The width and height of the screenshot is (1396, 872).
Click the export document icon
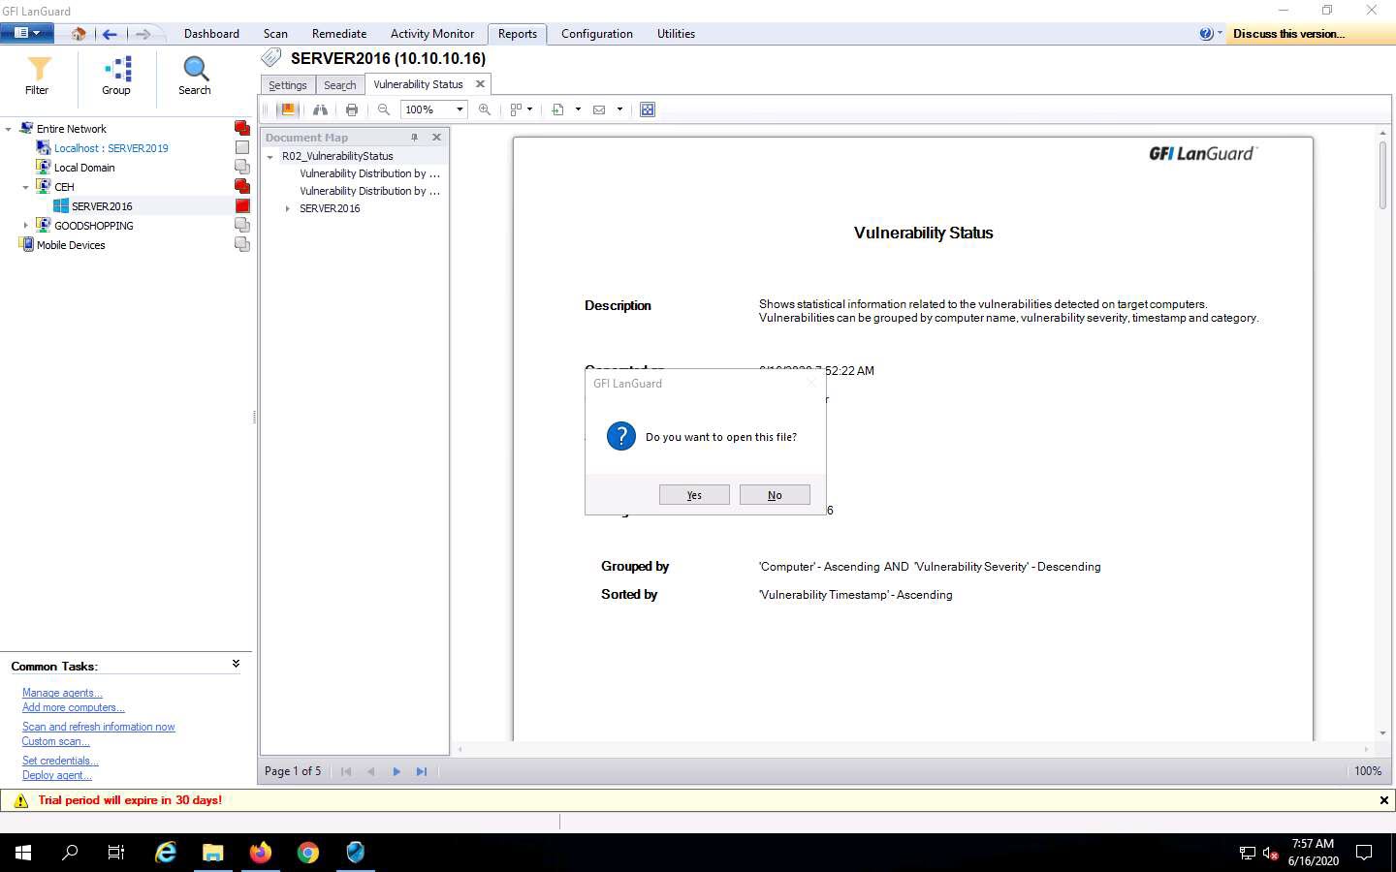coord(557,109)
